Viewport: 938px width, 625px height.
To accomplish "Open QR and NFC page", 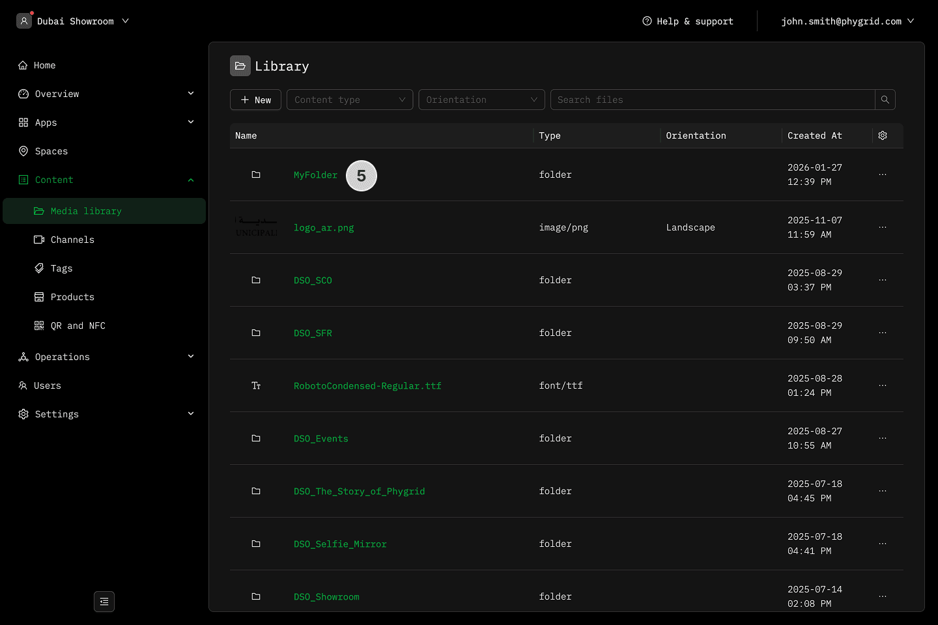I will [x=78, y=326].
